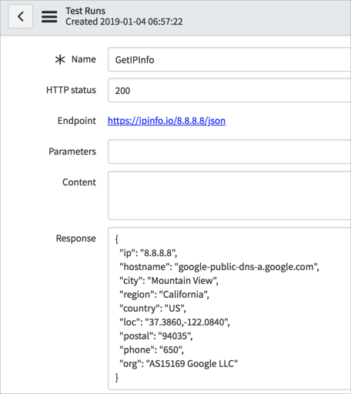Click the hostname google-public-dns-a.google.com line
Viewport: 351px width, 394px height.
coord(219,267)
